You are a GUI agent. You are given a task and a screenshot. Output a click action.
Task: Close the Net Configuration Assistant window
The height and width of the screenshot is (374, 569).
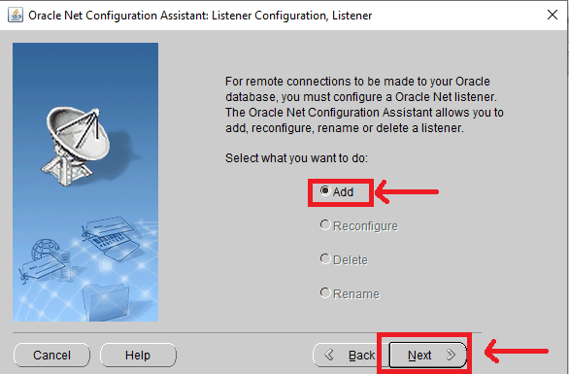(x=552, y=15)
